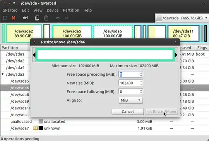
Task: Open the Help menu
Action: pos(87,10)
